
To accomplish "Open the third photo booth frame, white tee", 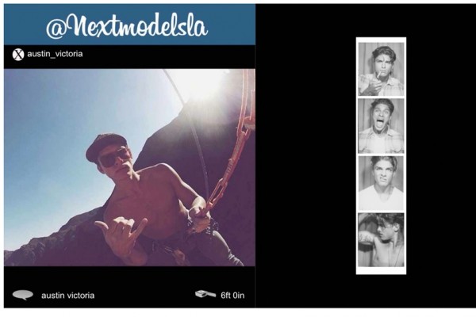I will click(381, 183).
